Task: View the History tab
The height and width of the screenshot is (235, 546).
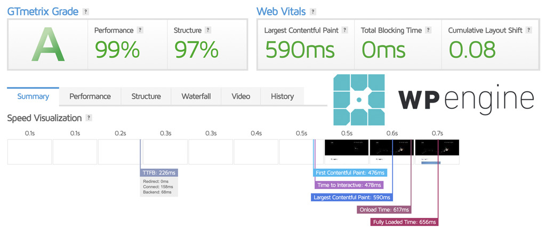Action: (282, 96)
